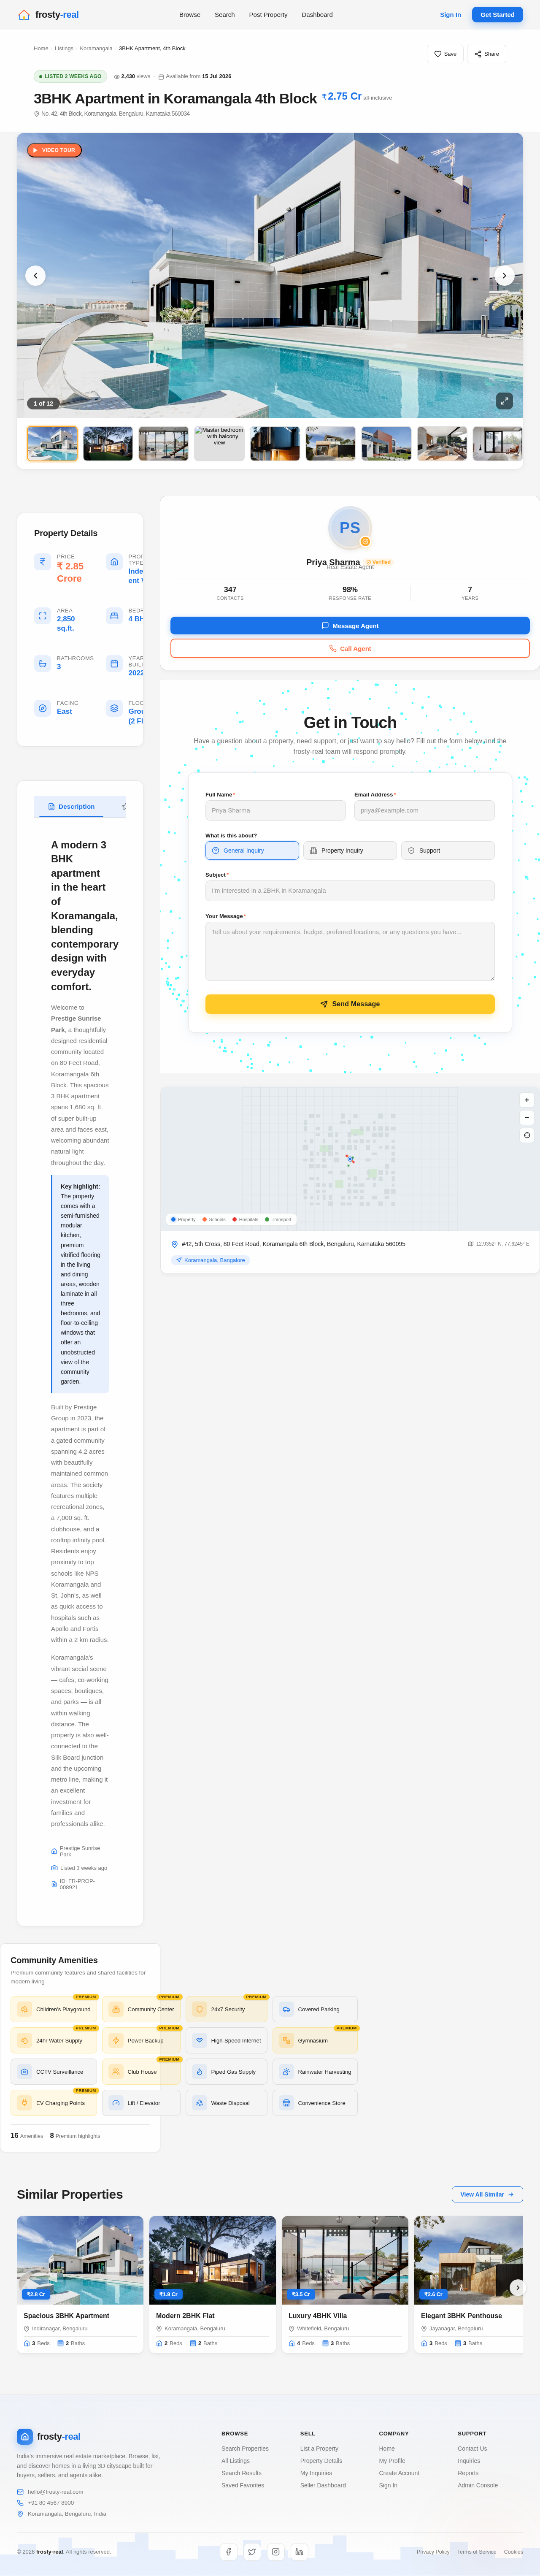This screenshot has width=540, height=2576.
Task: Go to the next gallery photo
Action: (x=504, y=275)
